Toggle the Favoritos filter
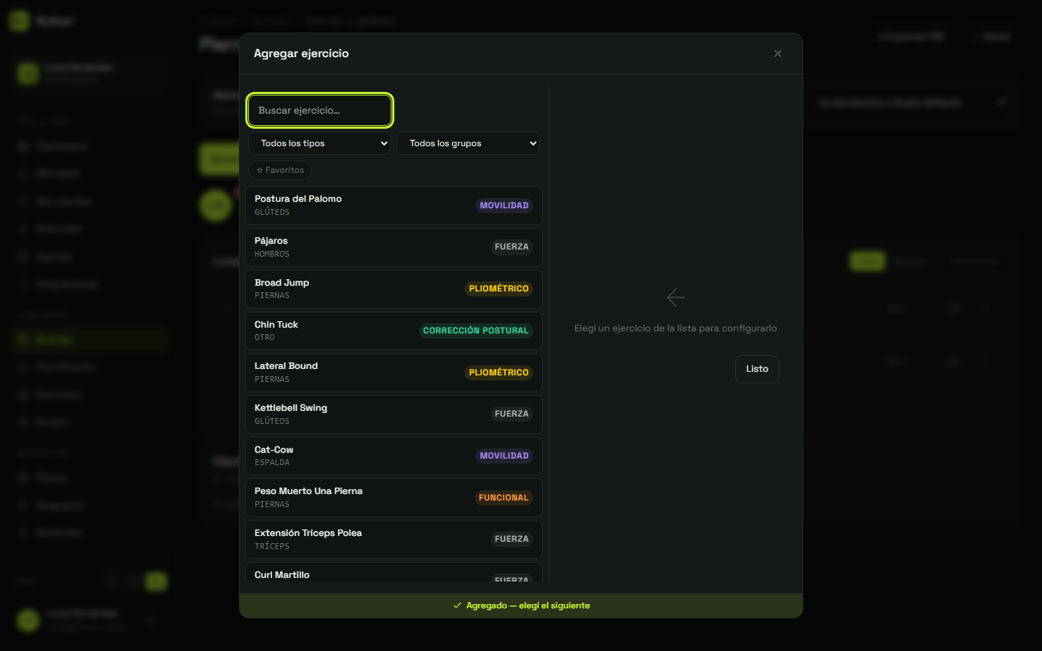 point(280,171)
